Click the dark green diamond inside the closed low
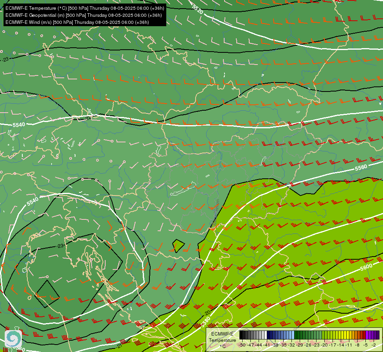The image size is (383, 352). pos(47,294)
